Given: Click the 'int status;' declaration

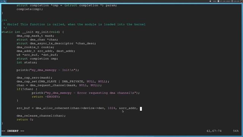Looking at the screenshot, I should [x=27, y=62].
